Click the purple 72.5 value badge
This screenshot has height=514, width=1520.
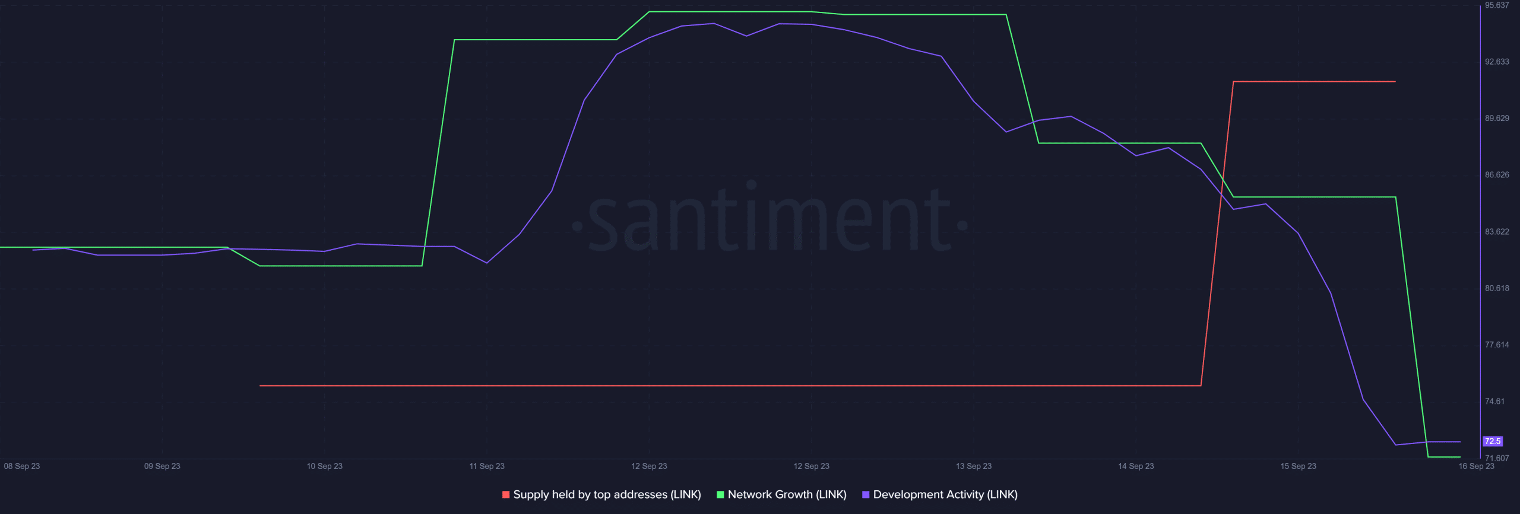[1492, 441]
